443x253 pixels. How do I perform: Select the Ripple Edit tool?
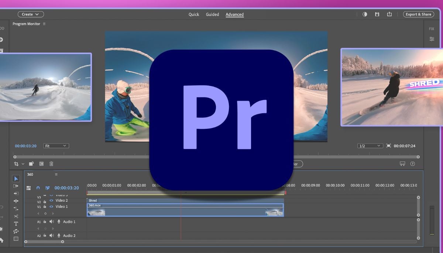tap(16, 201)
